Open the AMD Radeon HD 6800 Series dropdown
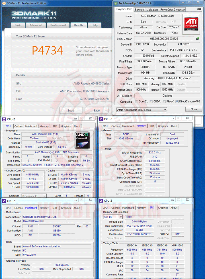The image size is (205, 279). pyautogui.click(x=142, y=110)
